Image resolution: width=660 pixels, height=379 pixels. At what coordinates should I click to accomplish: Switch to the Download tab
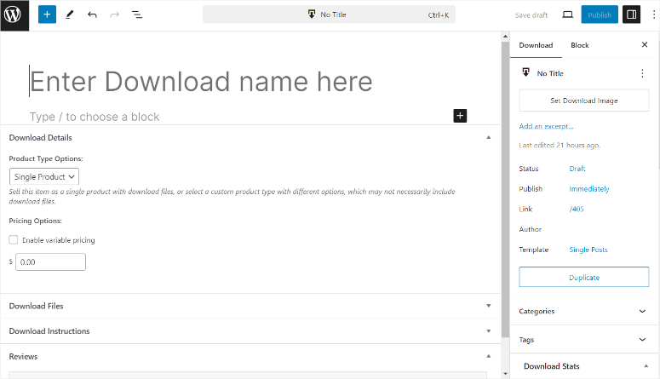536,45
